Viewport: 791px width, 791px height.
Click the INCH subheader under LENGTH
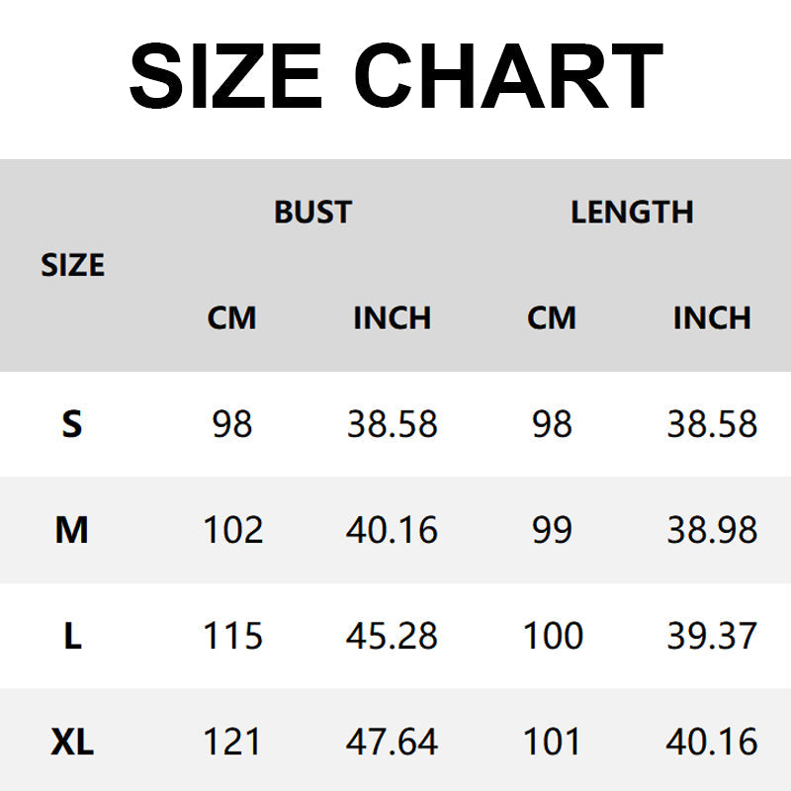(x=712, y=317)
